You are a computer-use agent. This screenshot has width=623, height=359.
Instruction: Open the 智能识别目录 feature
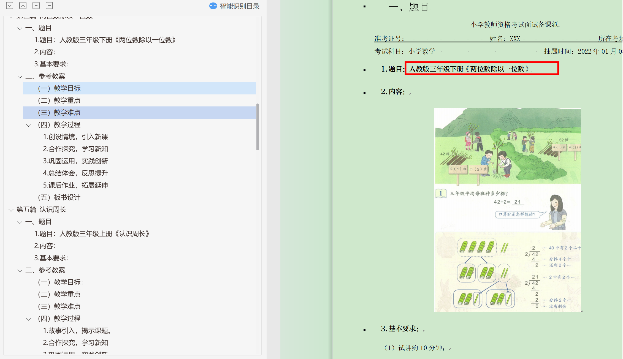[x=239, y=6]
